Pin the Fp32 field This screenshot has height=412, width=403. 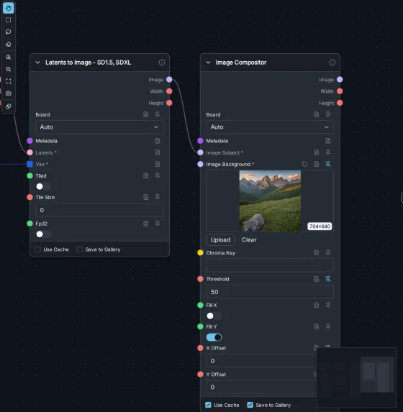[158, 224]
